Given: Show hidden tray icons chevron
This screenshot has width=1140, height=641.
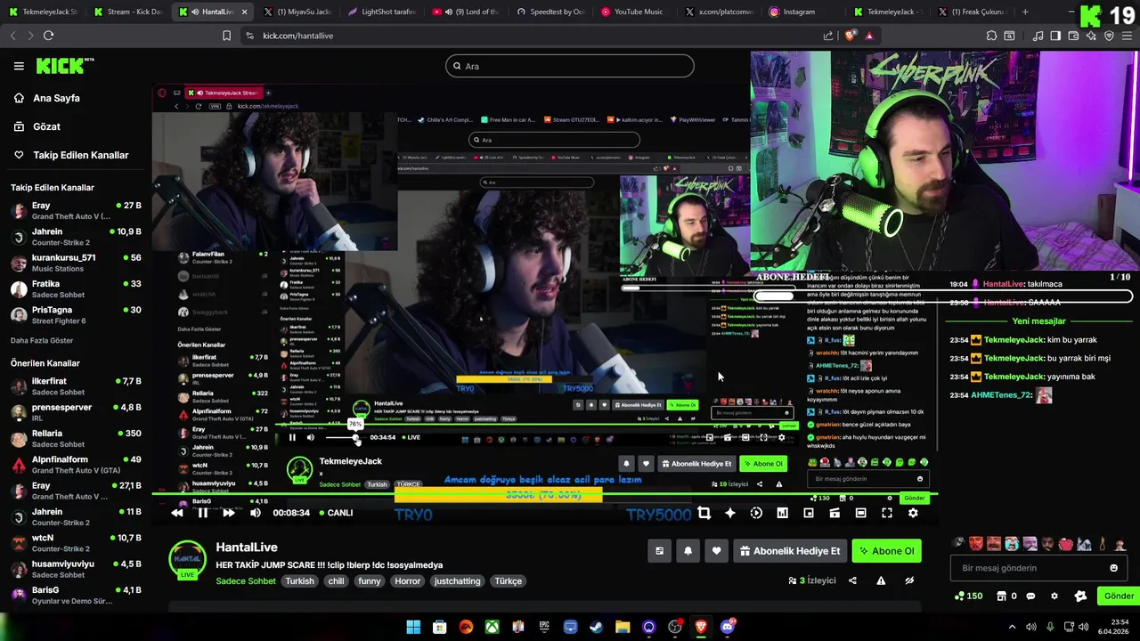Looking at the screenshot, I should point(1012,627).
